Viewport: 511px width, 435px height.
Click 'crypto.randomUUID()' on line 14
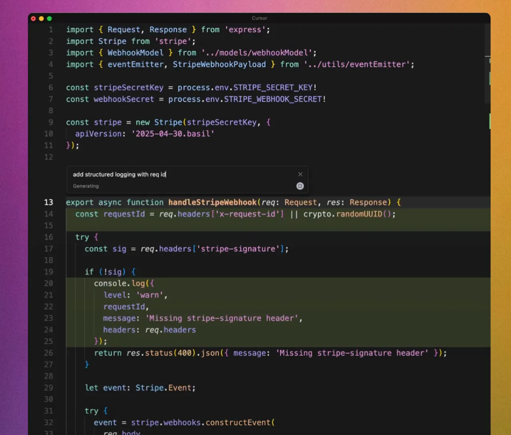point(348,214)
